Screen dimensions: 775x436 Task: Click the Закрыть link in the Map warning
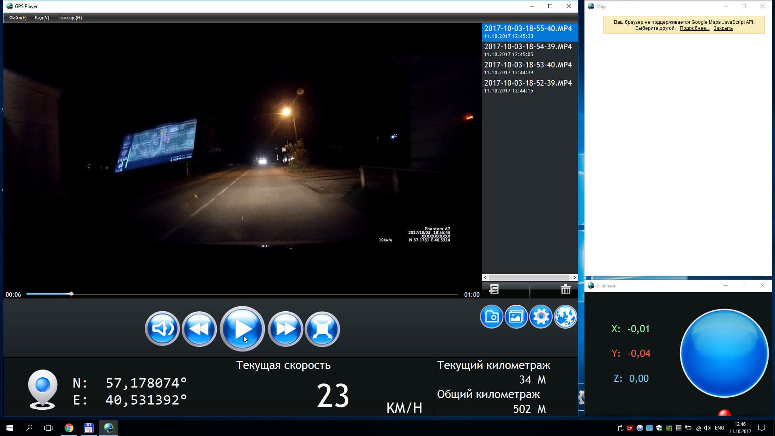click(723, 28)
